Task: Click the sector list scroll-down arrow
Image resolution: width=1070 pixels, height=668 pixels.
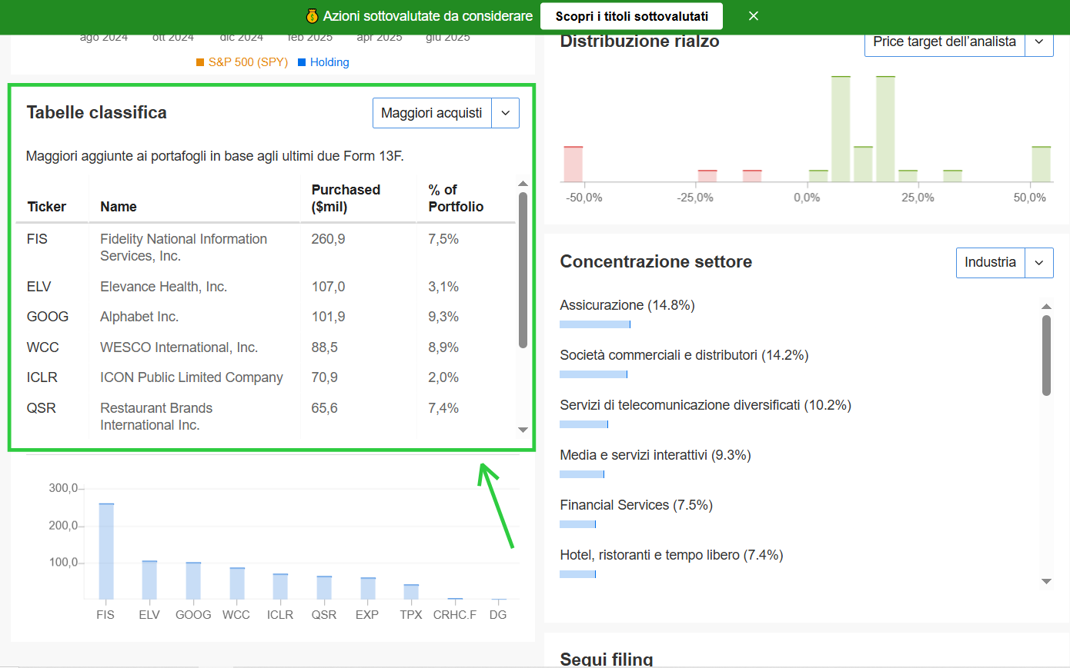Action: tap(1046, 581)
